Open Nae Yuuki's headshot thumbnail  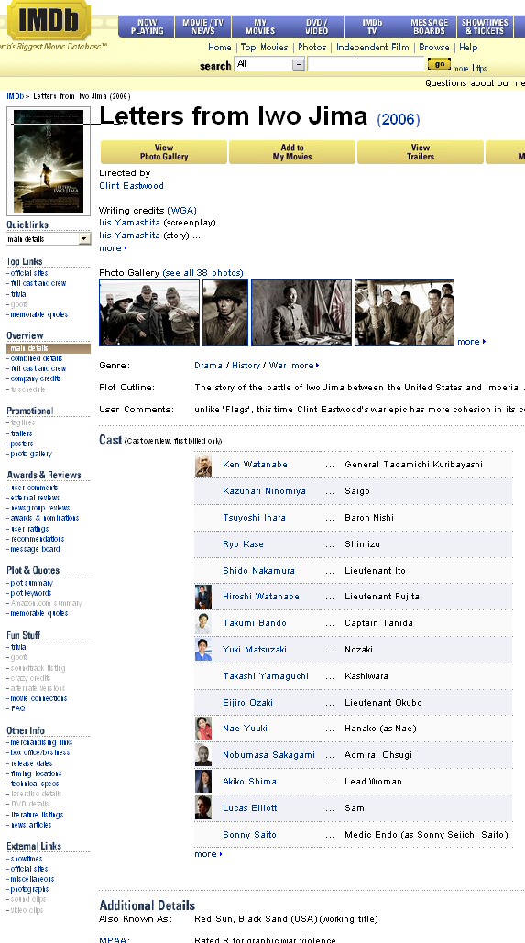[203, 729]
